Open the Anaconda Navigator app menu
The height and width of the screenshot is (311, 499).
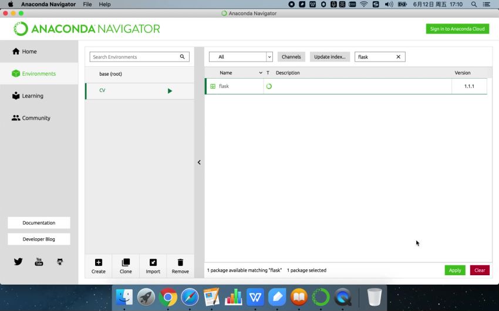[48, 5]
